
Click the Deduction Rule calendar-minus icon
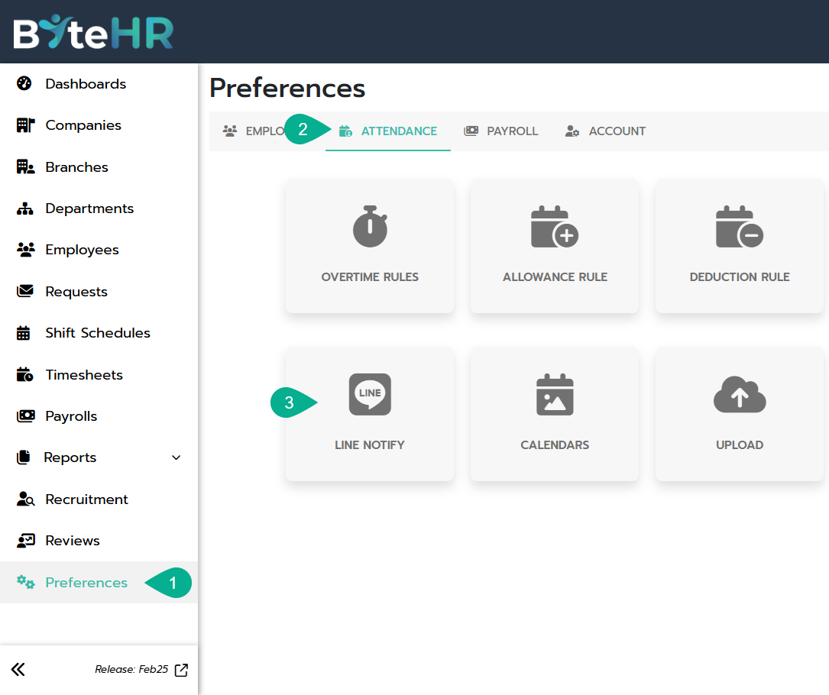coord(740,226)
